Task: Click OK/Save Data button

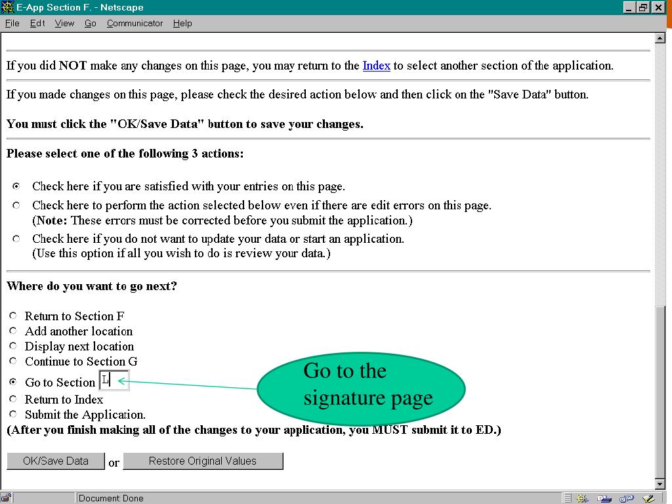Action: click(x=56, y=461)
